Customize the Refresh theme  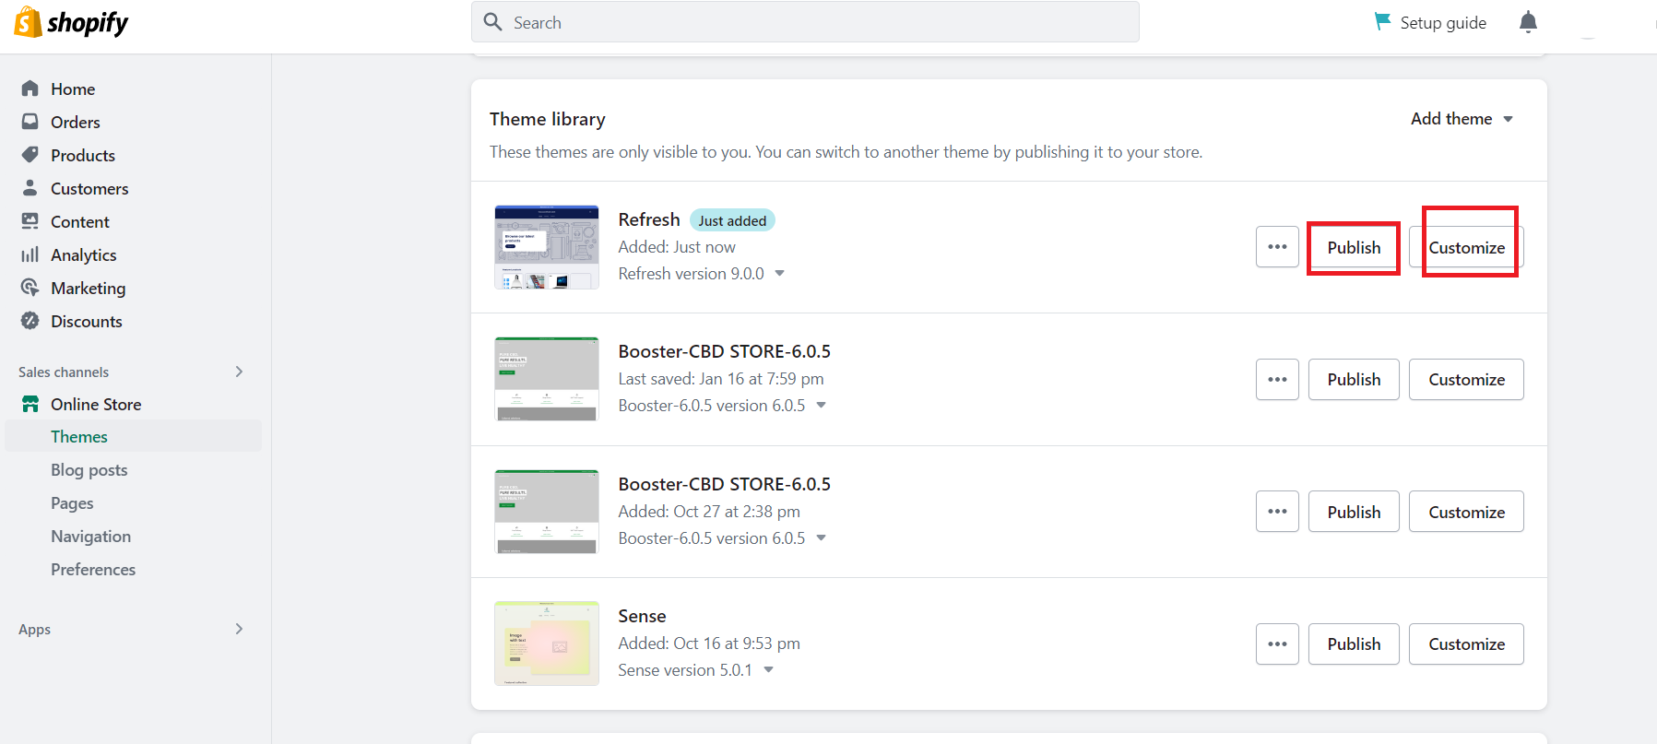point(1466,247)
